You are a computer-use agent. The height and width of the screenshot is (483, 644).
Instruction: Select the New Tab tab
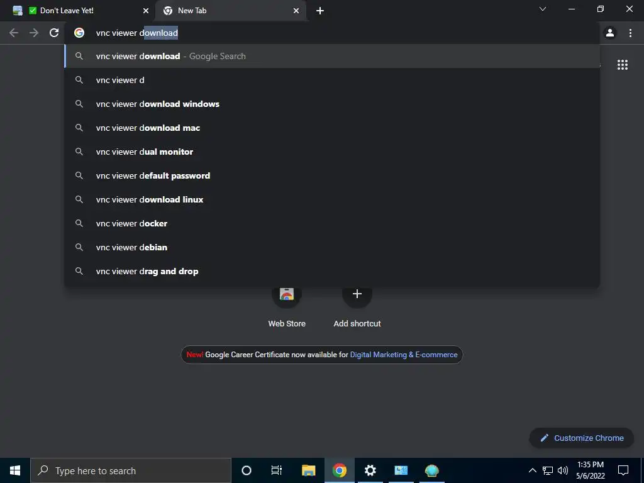[x=231, y=11]
